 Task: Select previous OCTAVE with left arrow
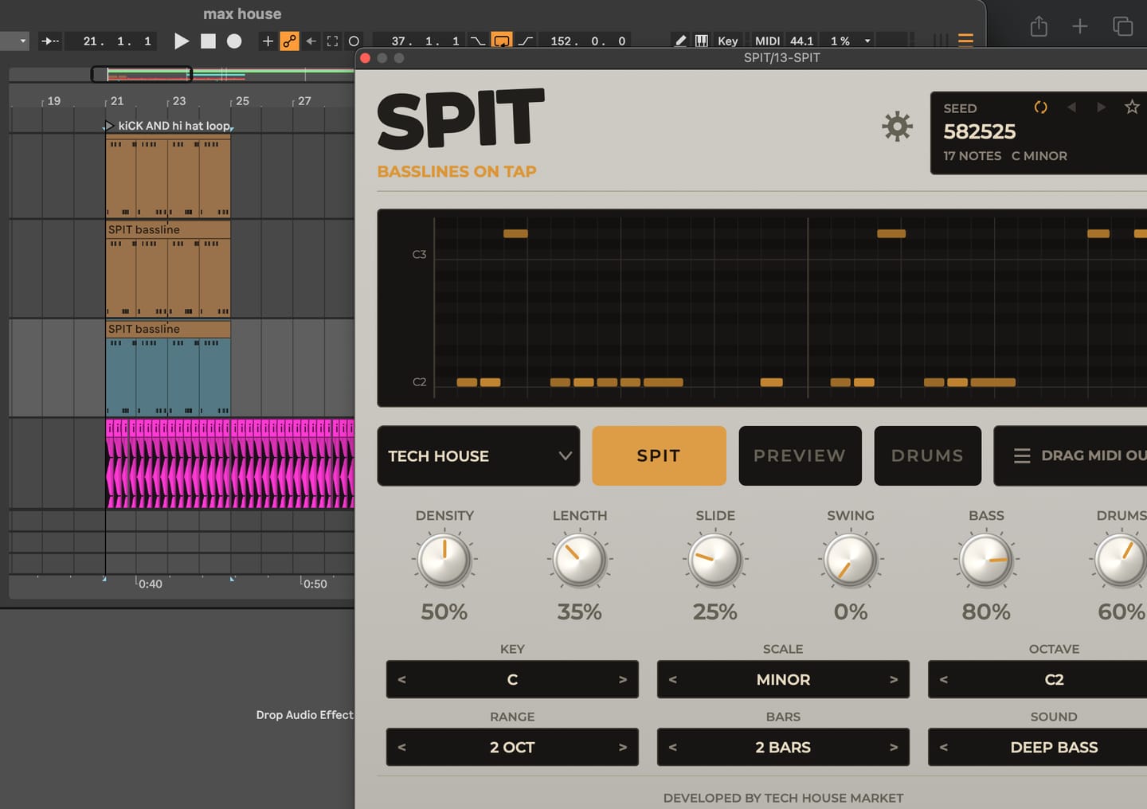[x=944, y=679]
